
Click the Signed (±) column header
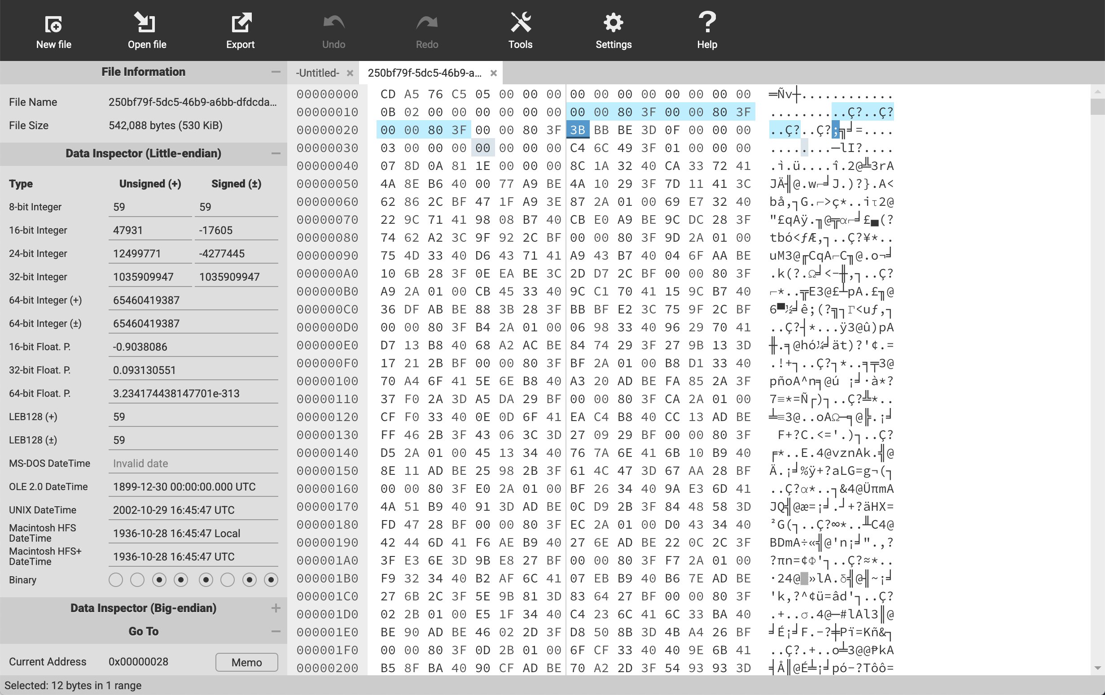237,184
